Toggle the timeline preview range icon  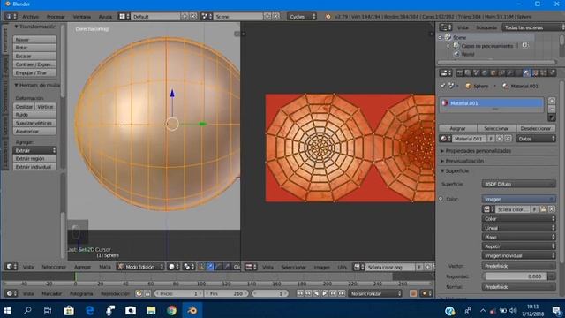(139, 293)
